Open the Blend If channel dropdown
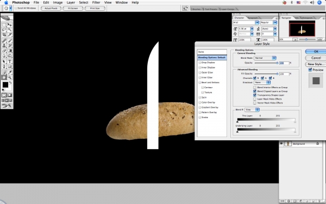The height and width of the screenshot is (204, 326). point(252,109)
